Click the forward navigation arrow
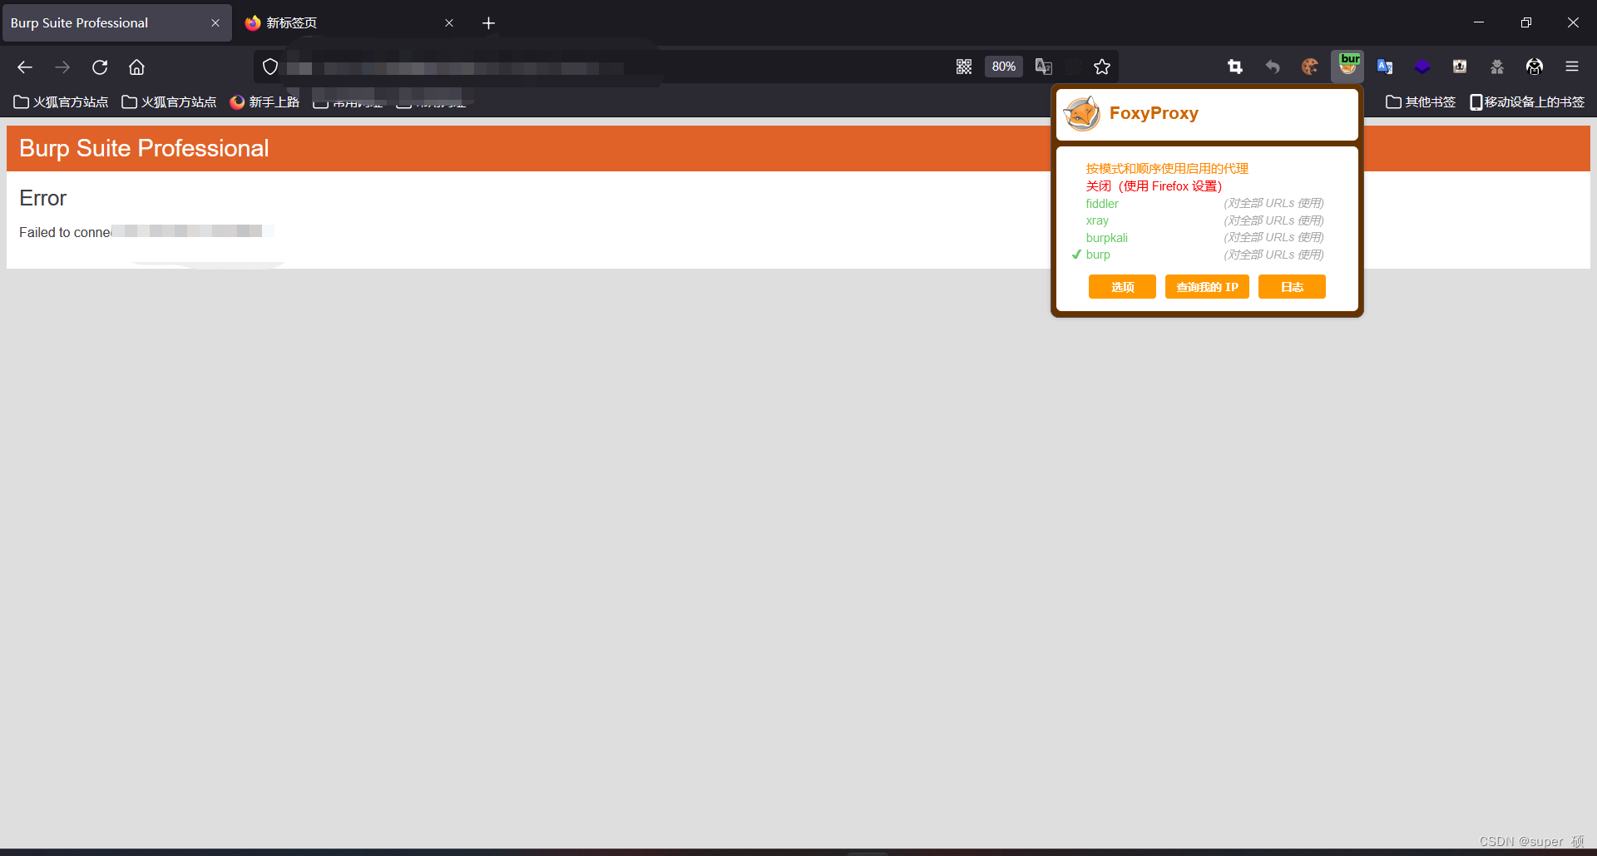 tap(62, 67)
